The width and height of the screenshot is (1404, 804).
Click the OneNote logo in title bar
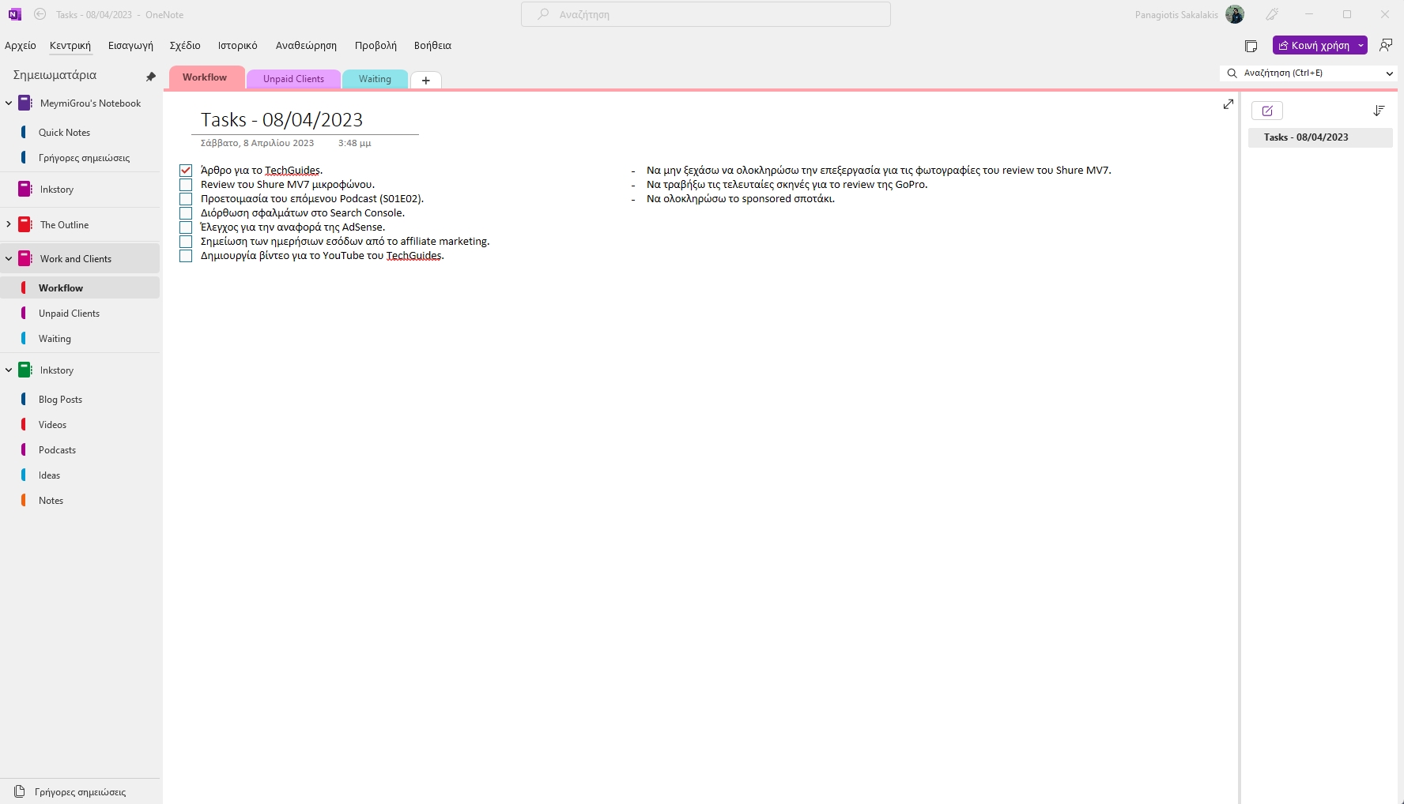[14, 14]
